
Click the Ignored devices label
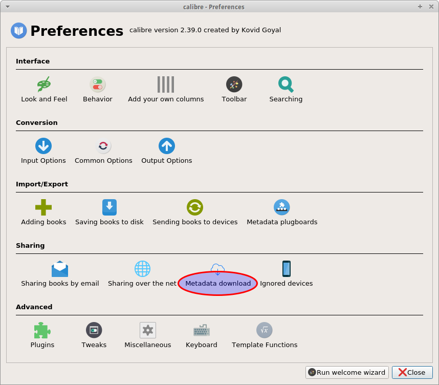(286, 284)
